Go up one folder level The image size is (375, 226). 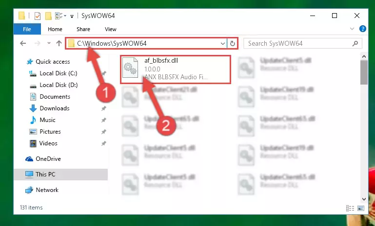click(x=59, y=43)
